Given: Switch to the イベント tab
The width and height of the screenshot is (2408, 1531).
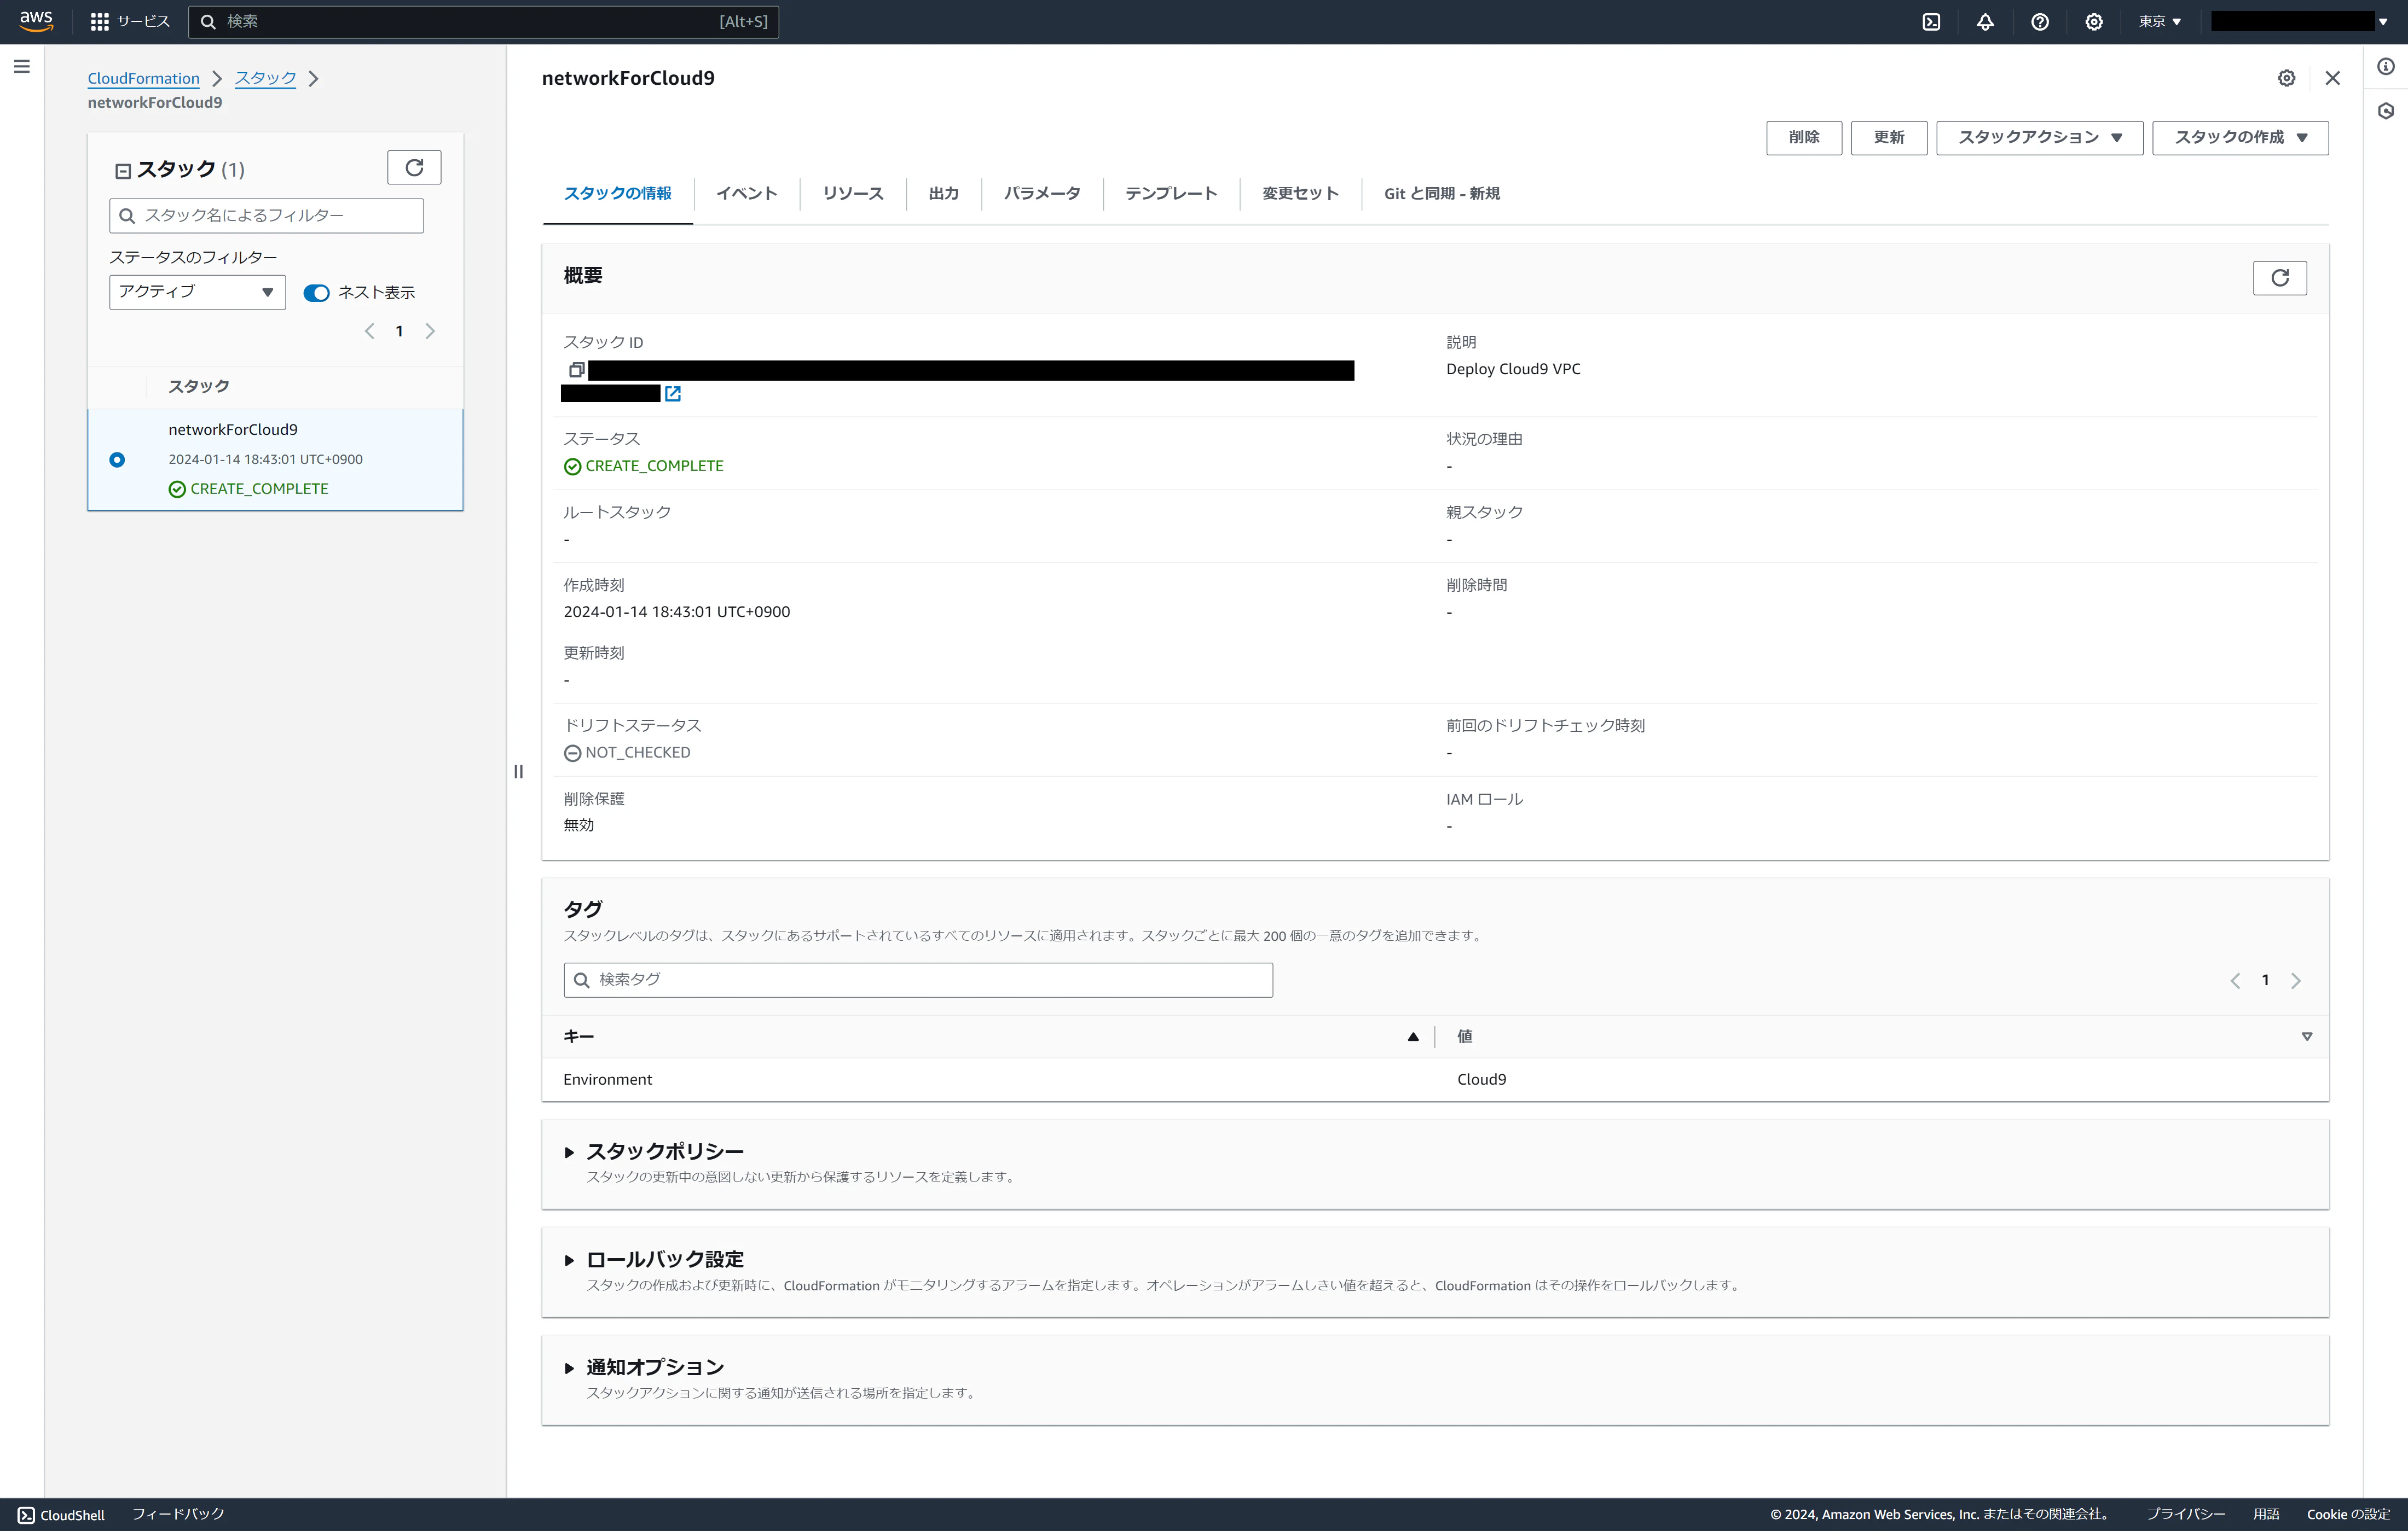Looking at the screenshot, I should [746, 194].
